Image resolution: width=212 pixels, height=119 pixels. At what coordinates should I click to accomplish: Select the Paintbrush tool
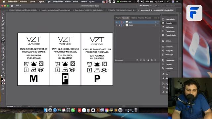(x=3, y=38)
